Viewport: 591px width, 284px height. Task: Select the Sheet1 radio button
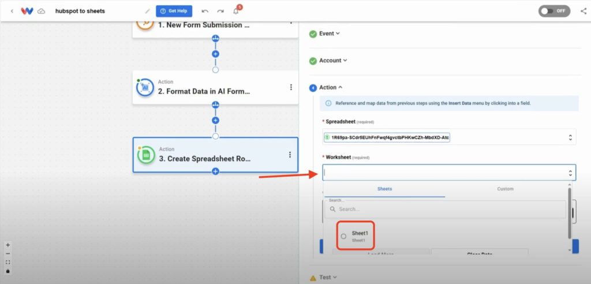tap(343, 237)
